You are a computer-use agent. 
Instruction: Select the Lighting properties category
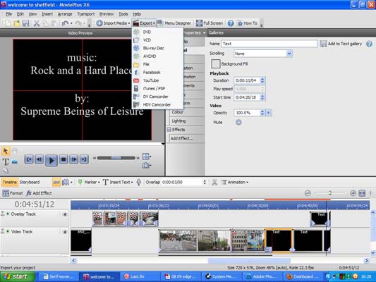point(186,121)
